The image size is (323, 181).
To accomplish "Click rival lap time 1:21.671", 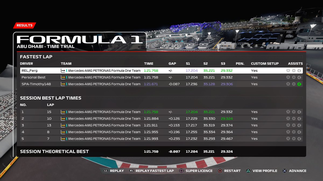I will coord(151,84).
